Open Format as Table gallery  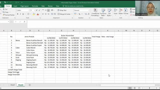point(103,12)
